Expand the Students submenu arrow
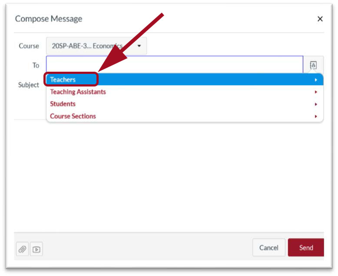Viewport: 338px width, 276px height. point(316,104)
